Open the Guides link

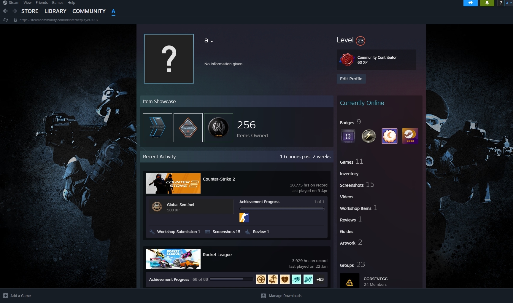347,232
